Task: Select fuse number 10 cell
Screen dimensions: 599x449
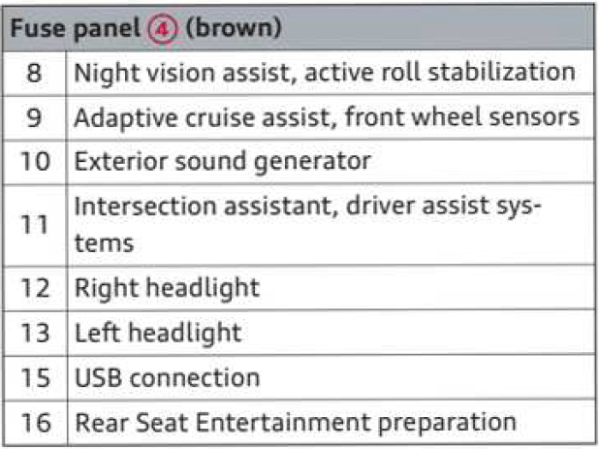Action: pos(34,162)
